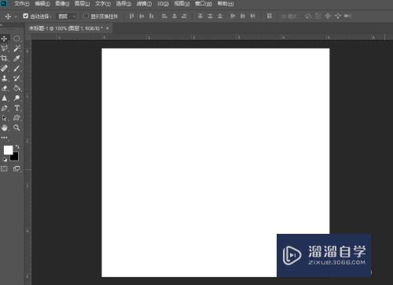Click the 3D camera zoom mode icon
Image resolution: width=393 pixels, height=285 pixels.
pyautogui.click(x=348, y=17)
